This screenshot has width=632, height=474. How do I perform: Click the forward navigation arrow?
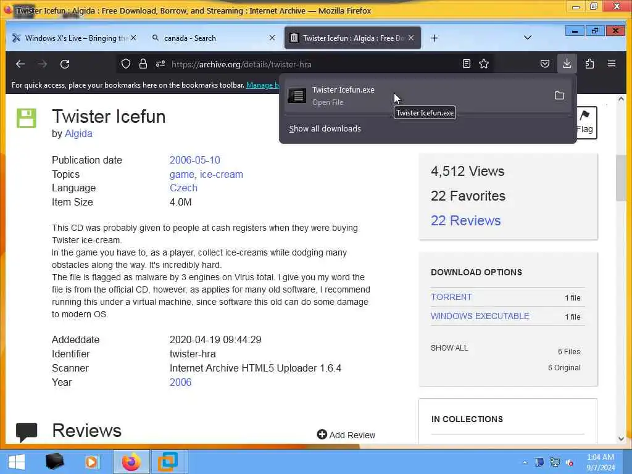click(x=43, y=64)
